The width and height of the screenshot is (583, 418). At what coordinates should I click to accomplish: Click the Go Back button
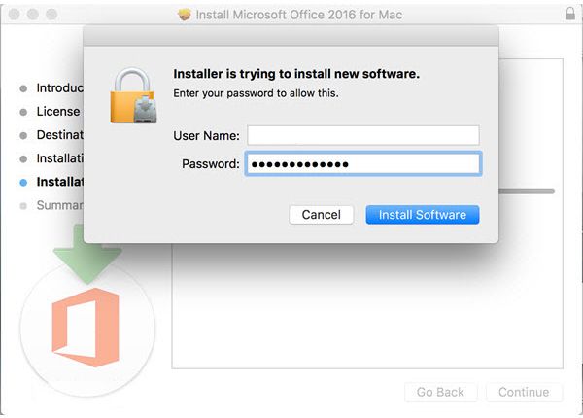[x=440, y=392]
